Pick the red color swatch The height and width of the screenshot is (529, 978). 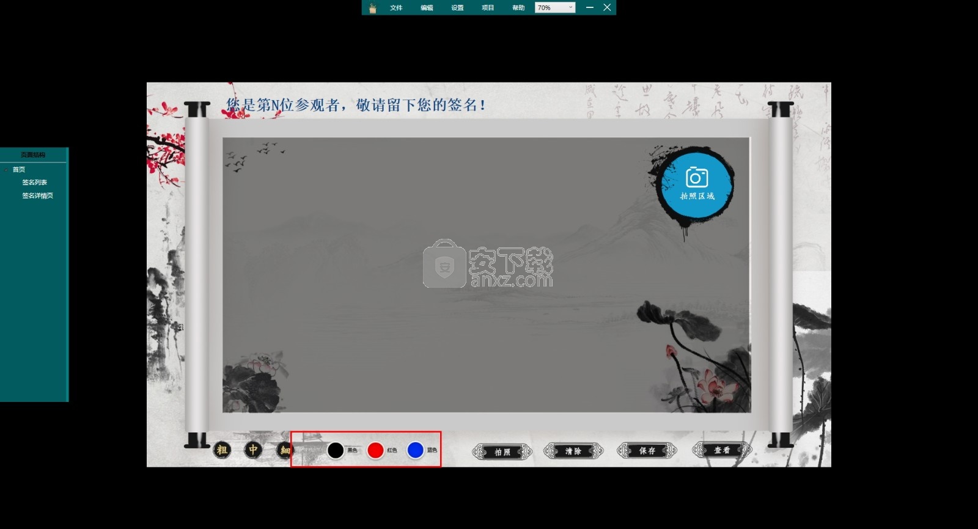[x=375, y=450]
